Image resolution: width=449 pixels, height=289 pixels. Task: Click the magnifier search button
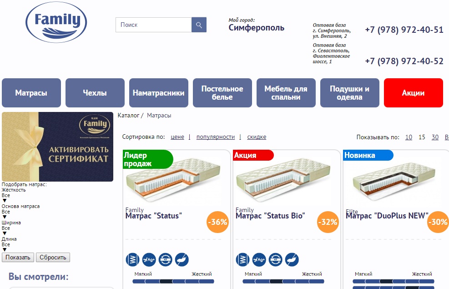click(x=199, y=25)
